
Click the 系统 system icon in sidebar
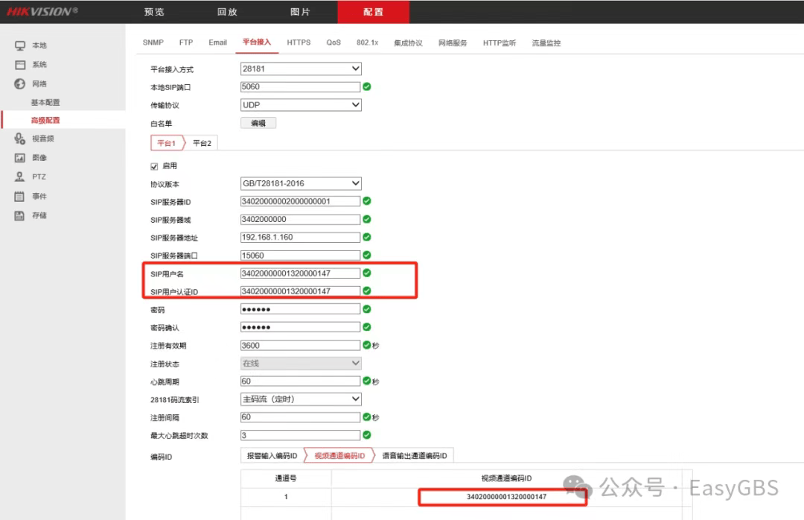pos(20,65)
